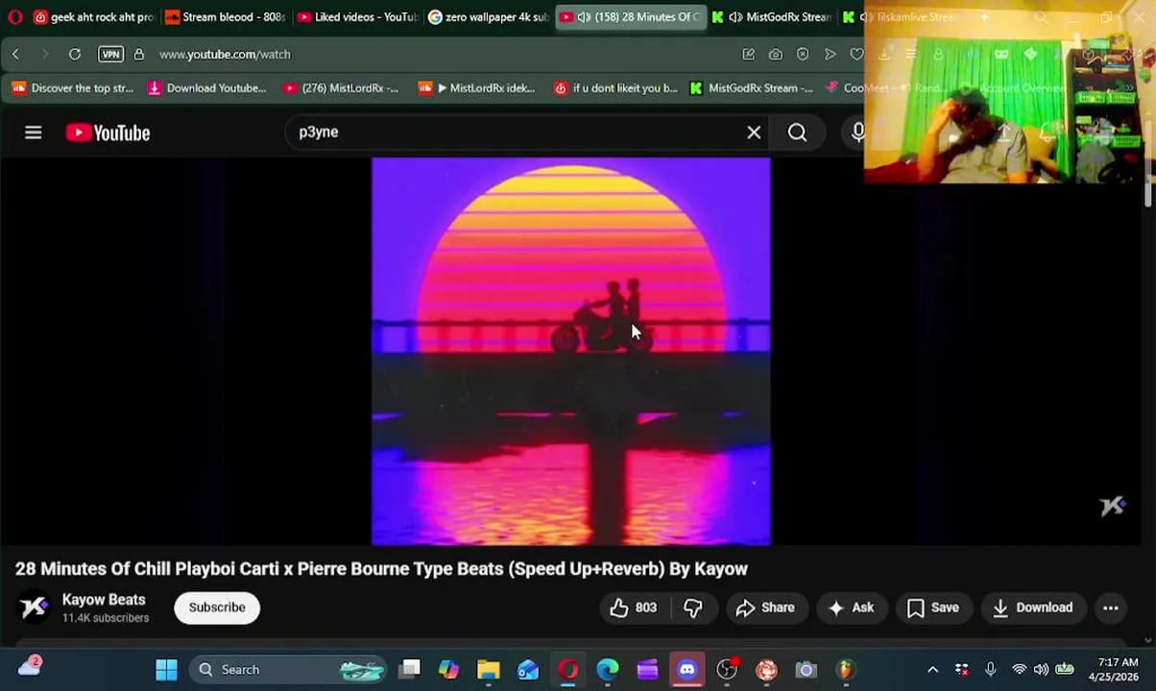Screen dimensions: 1156x691
Task: Download the video
Action: click(x=1032, y=608)
